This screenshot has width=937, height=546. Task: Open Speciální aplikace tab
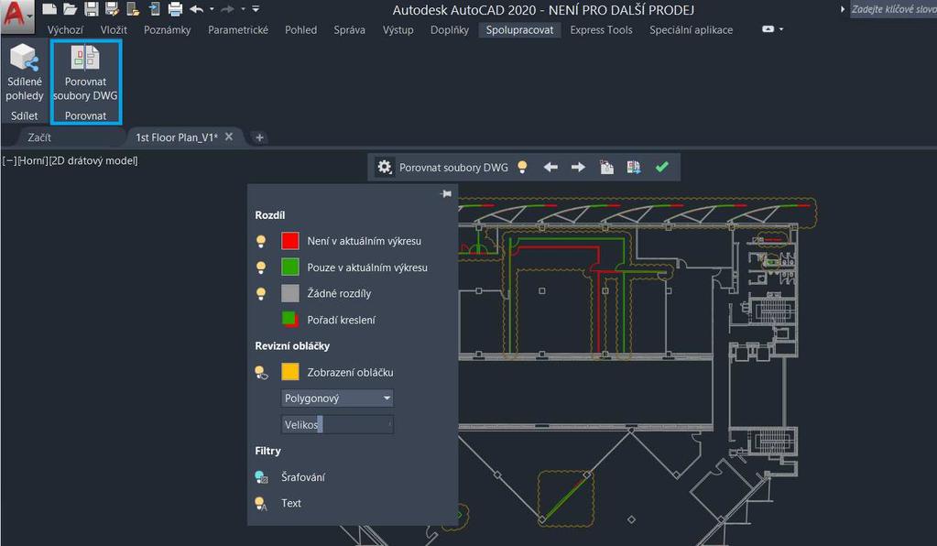coord(691,30)
